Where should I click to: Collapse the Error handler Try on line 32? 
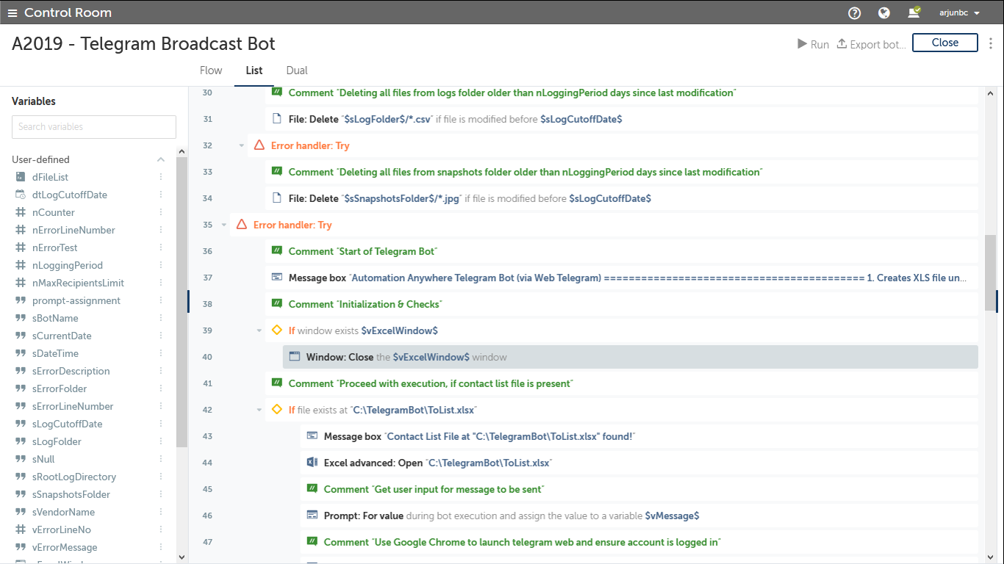[241, 145]
